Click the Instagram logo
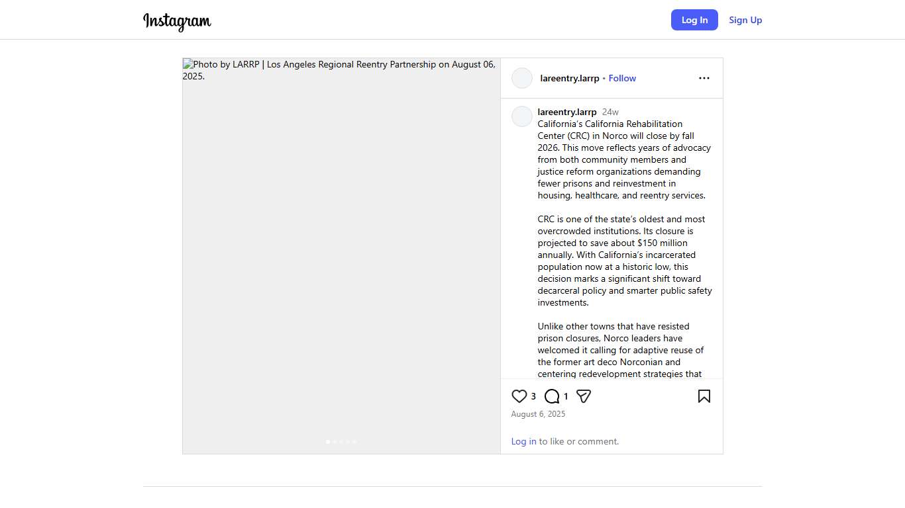Image resolution: width=905 pixels, height=508 pixels. tap(177, 21)
